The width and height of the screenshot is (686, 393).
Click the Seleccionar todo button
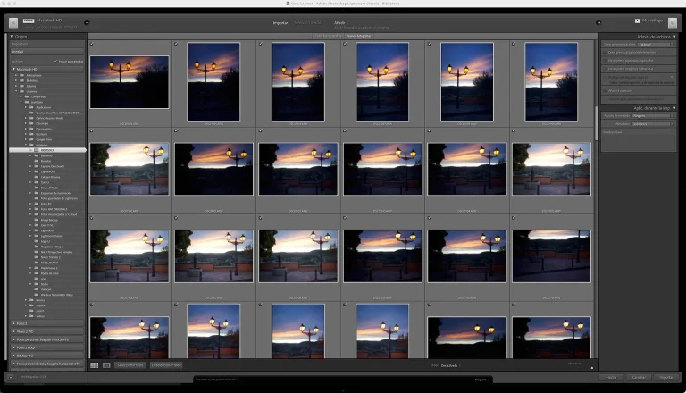(130, 365)
